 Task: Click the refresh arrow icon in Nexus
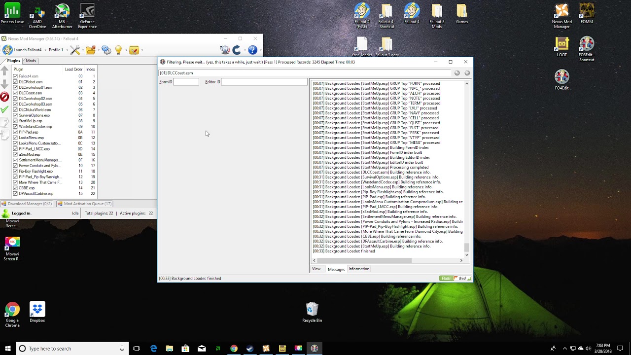pos(237,50)
